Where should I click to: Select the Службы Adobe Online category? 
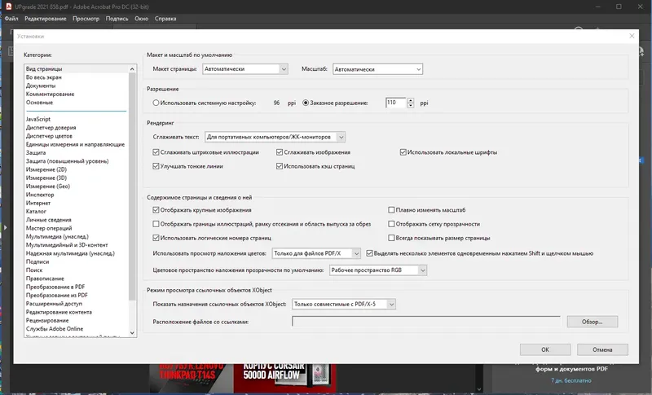[55, 328]
